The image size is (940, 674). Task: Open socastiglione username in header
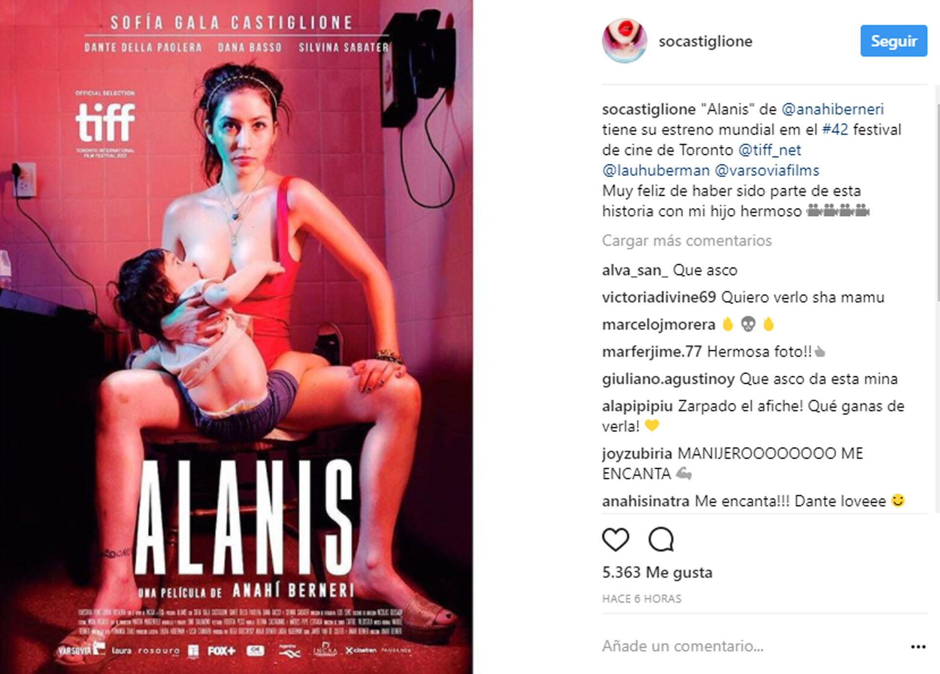(x=705, y=41)
